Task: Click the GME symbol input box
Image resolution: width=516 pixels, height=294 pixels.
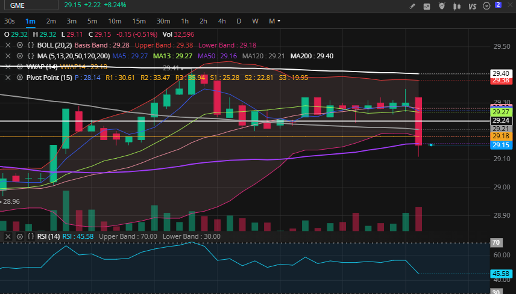Action: pyautogui.click(x=31, y=5)
